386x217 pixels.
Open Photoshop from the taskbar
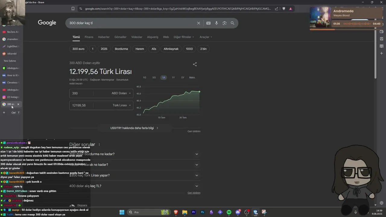pos(203,212)
